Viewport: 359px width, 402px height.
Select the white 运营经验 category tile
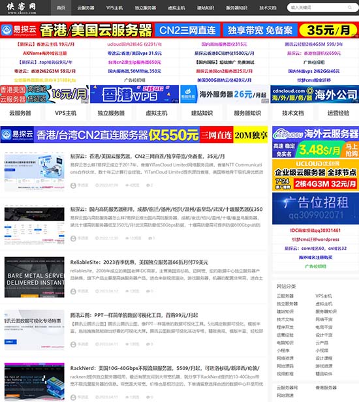click(339, 113)
